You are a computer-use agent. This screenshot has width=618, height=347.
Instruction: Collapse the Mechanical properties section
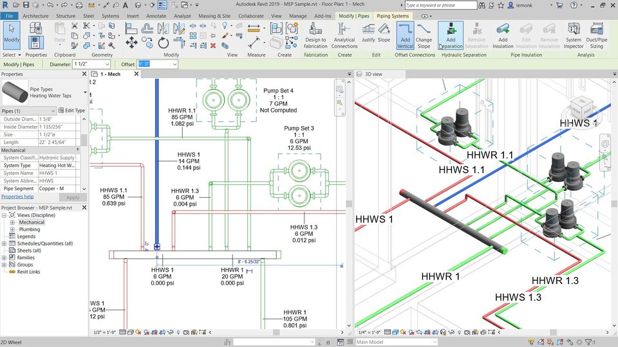[x=77, y=150]
